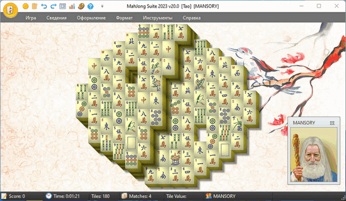
Task: Click the Matches tile icon in status bar
Action: point(124,196)
